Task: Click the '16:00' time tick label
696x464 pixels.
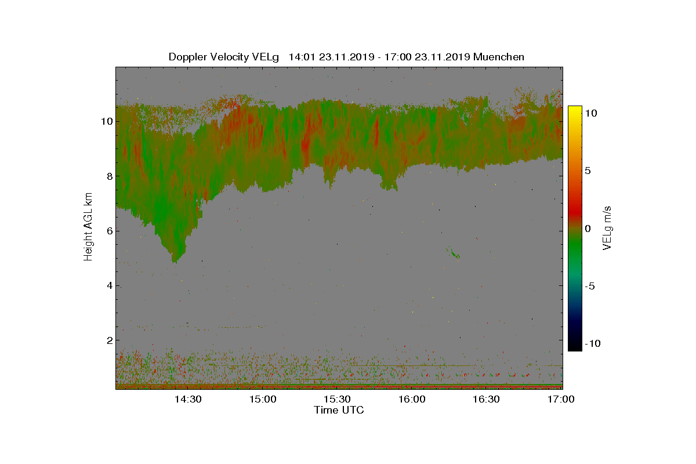Action: 412,399
